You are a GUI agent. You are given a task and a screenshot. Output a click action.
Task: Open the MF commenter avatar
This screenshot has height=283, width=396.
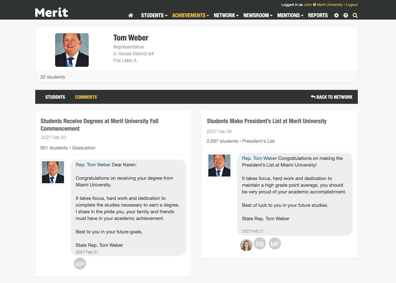tap(275, 243)
